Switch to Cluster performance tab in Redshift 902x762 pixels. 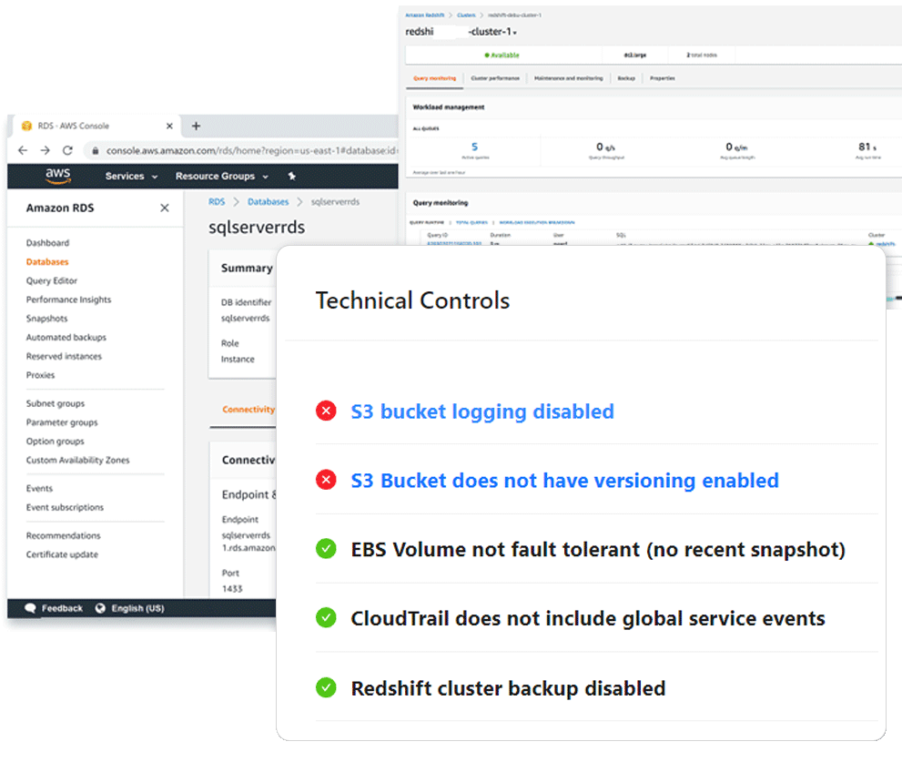coord(495,78)
